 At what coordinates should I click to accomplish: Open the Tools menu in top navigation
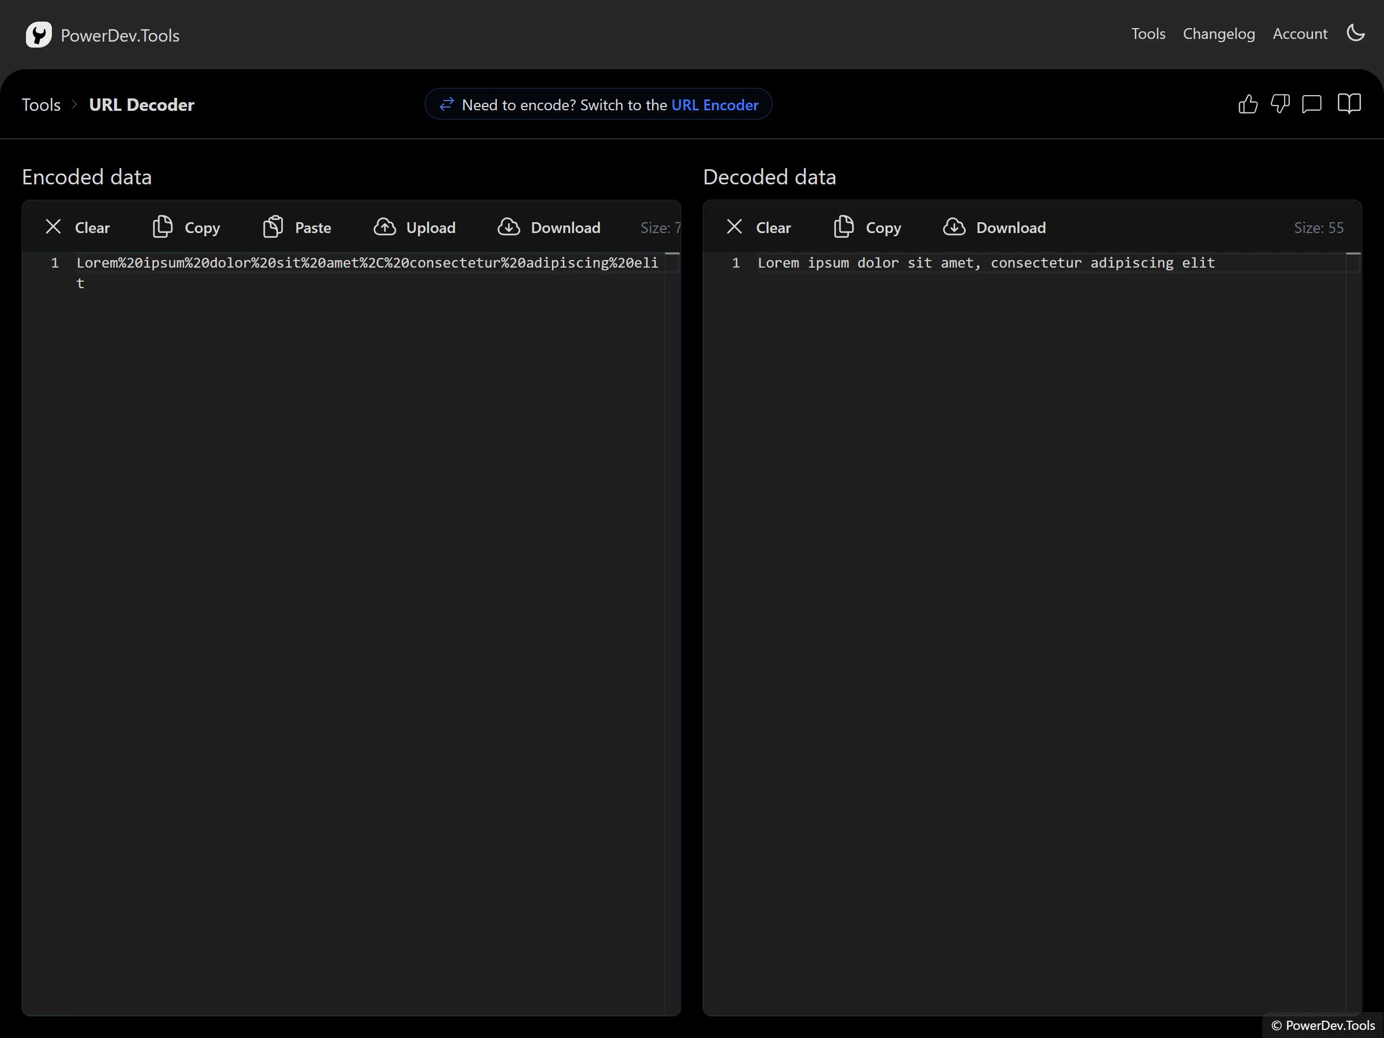point(1148,34)
